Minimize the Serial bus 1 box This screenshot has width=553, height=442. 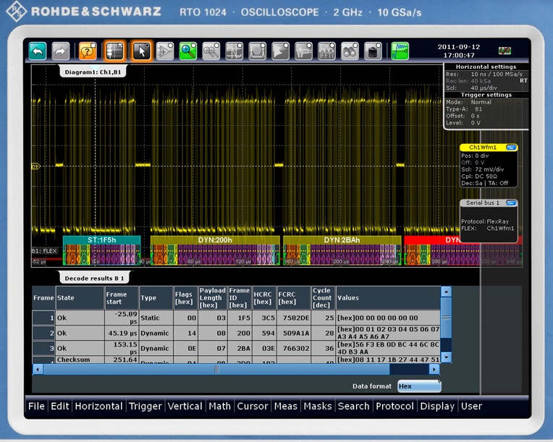512,203
